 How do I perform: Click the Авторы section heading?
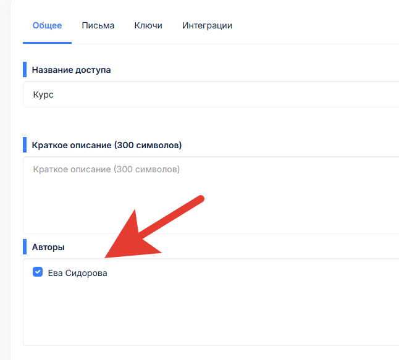click(48, 247)
